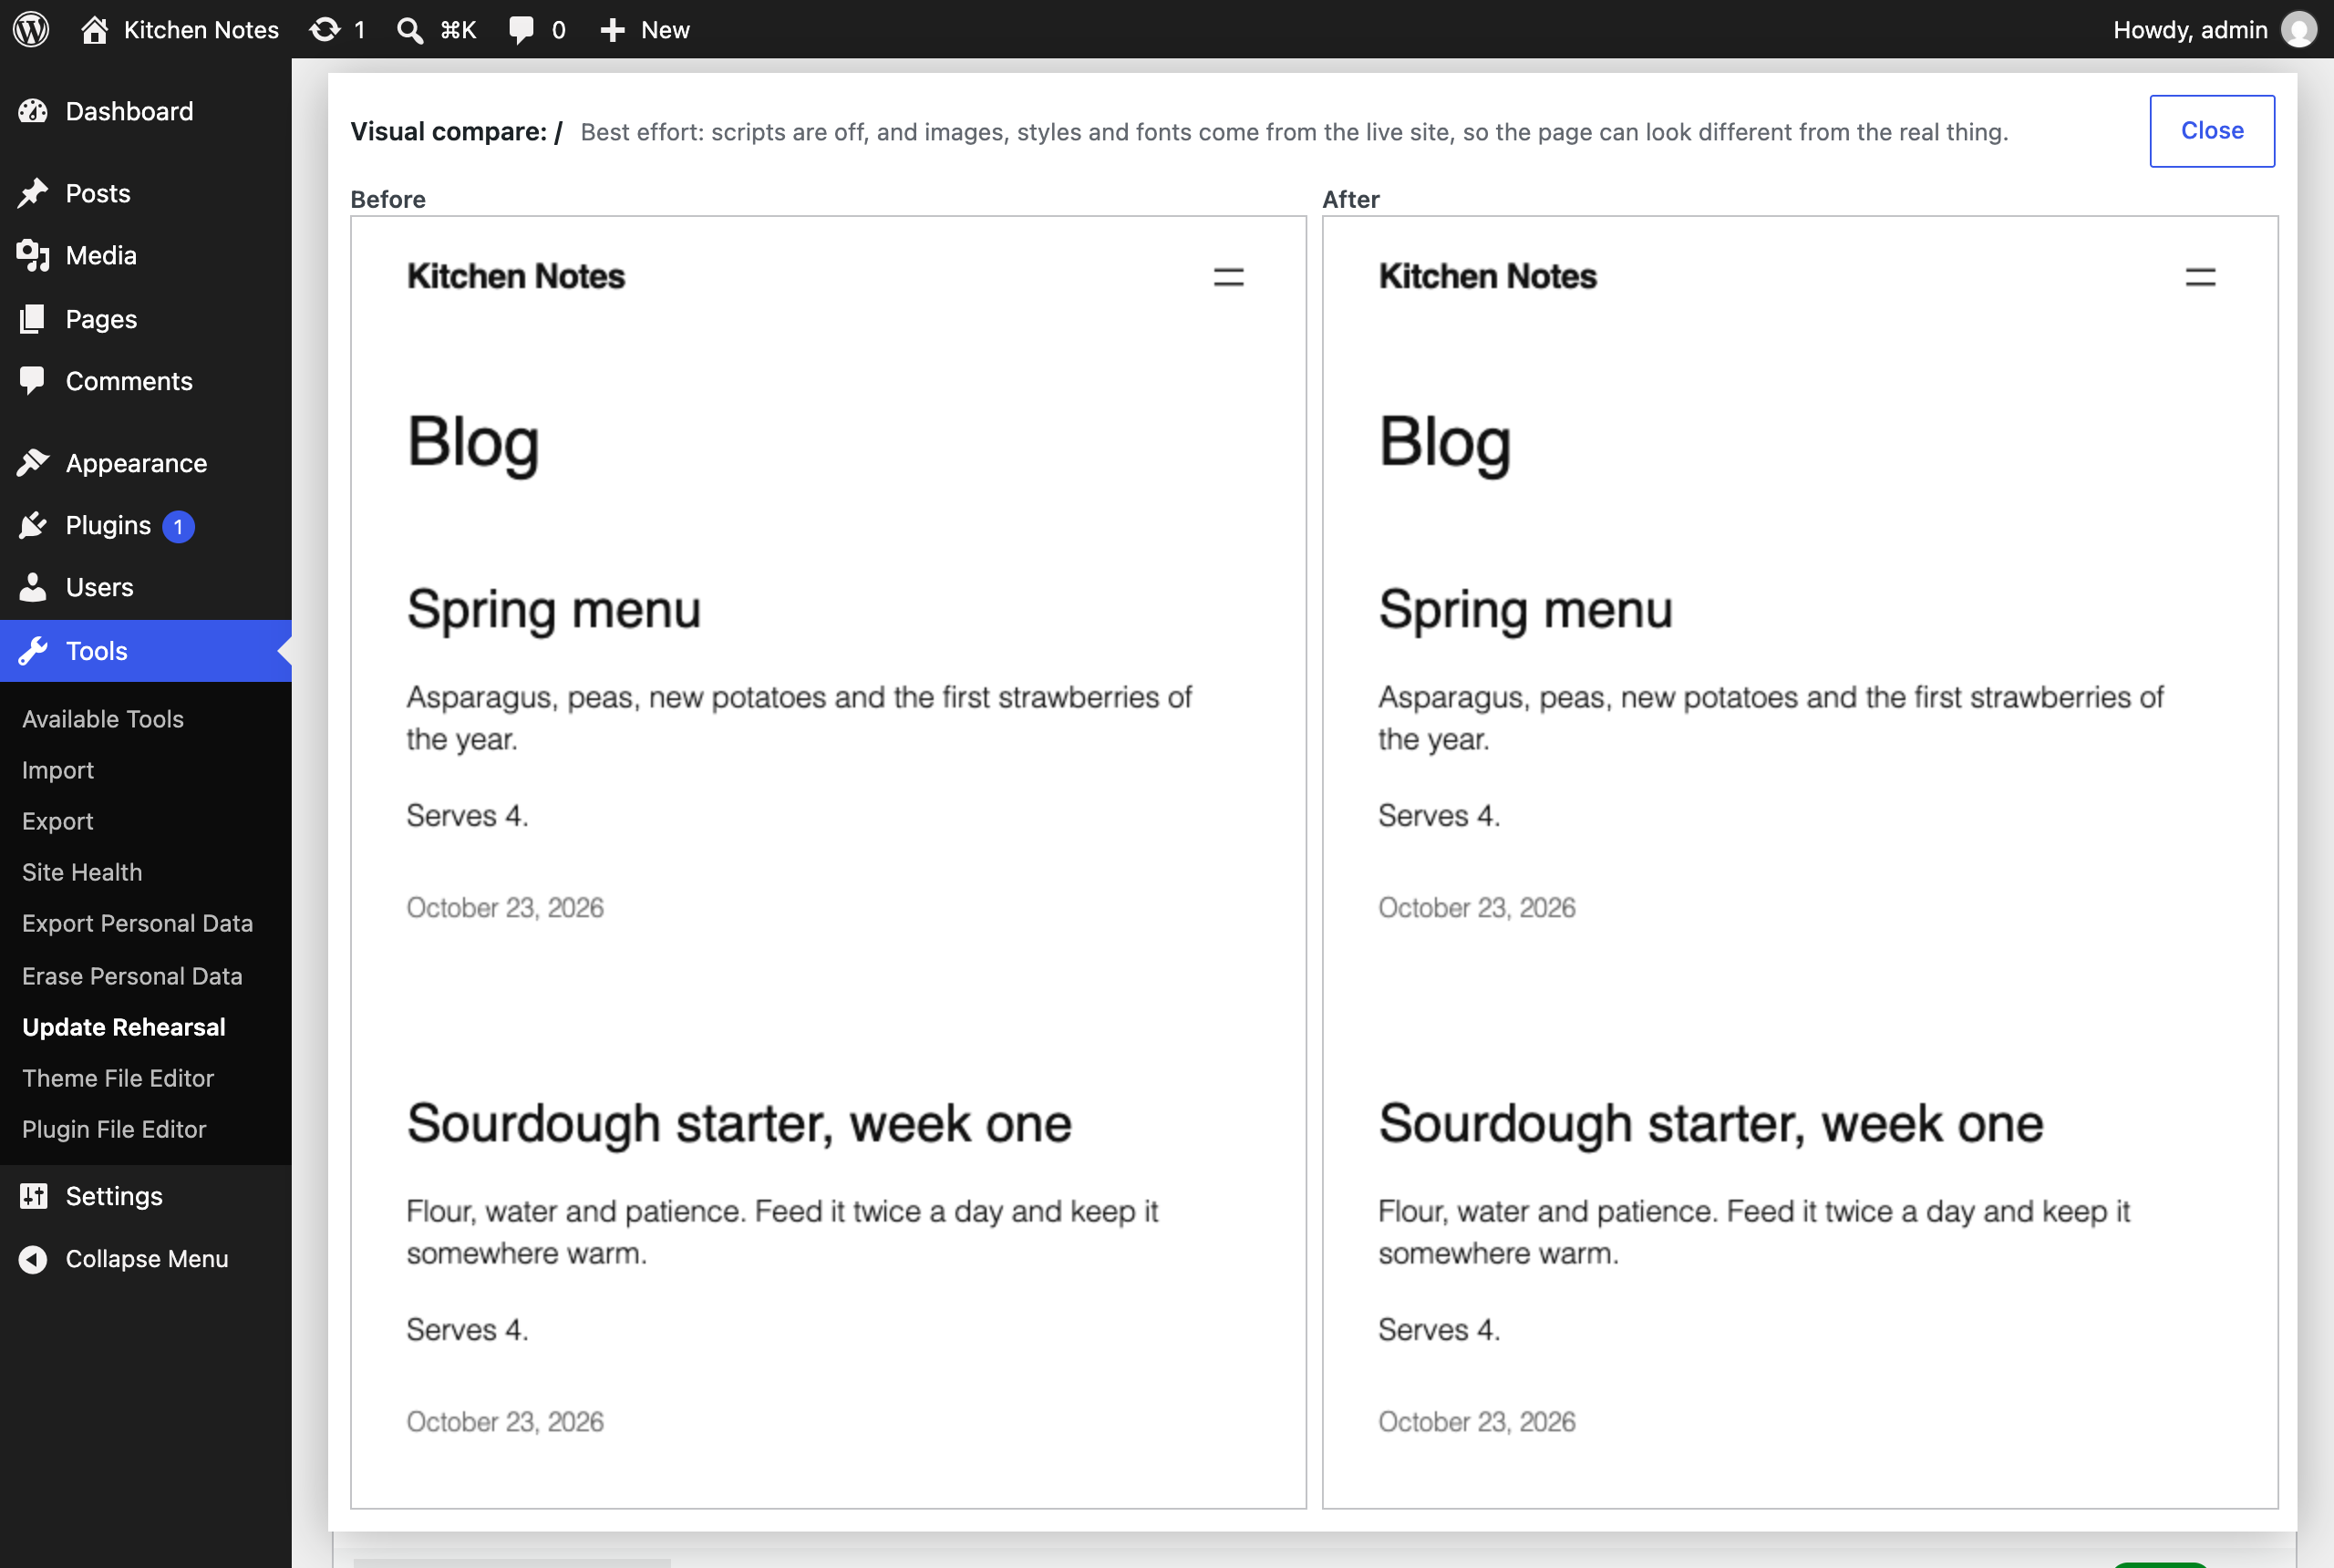This screenshot has width=2334, height=1568.
Task: Click the Plugins plug icon
Action: (x=33, y=525)
